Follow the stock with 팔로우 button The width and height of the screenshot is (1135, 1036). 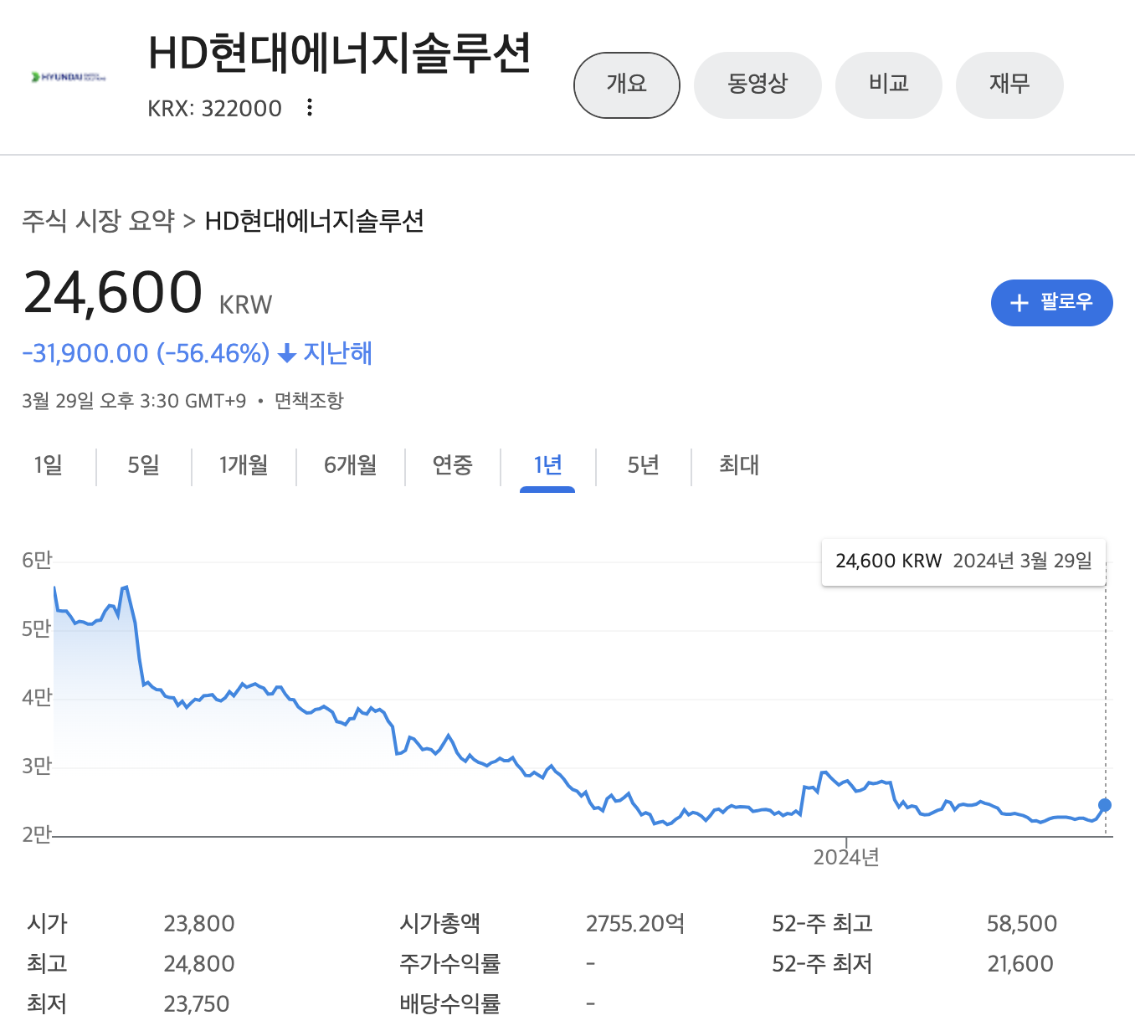coord(1052,303)
